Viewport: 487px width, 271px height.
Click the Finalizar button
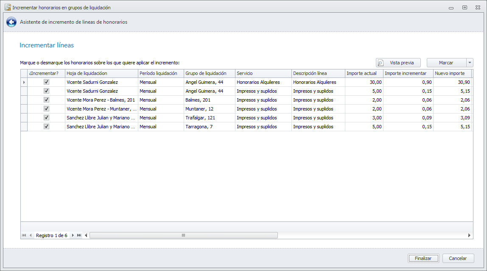pos(423,258)
